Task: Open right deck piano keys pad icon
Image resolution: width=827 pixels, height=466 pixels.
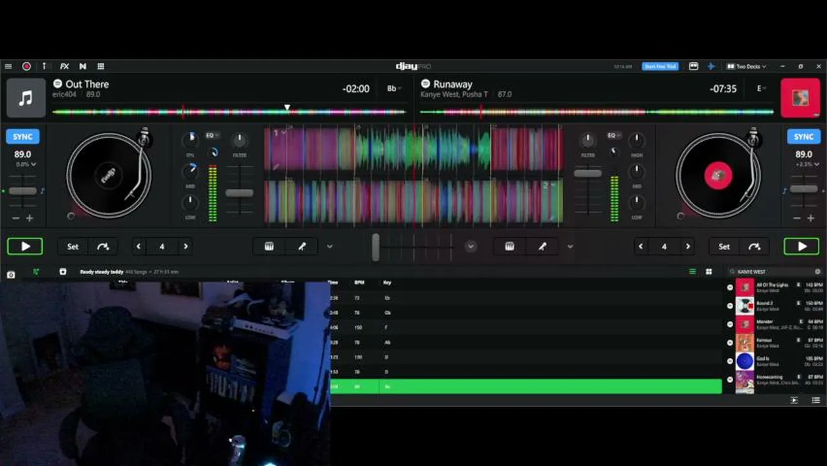Action: pyautogui.click(x=509, y=247)
